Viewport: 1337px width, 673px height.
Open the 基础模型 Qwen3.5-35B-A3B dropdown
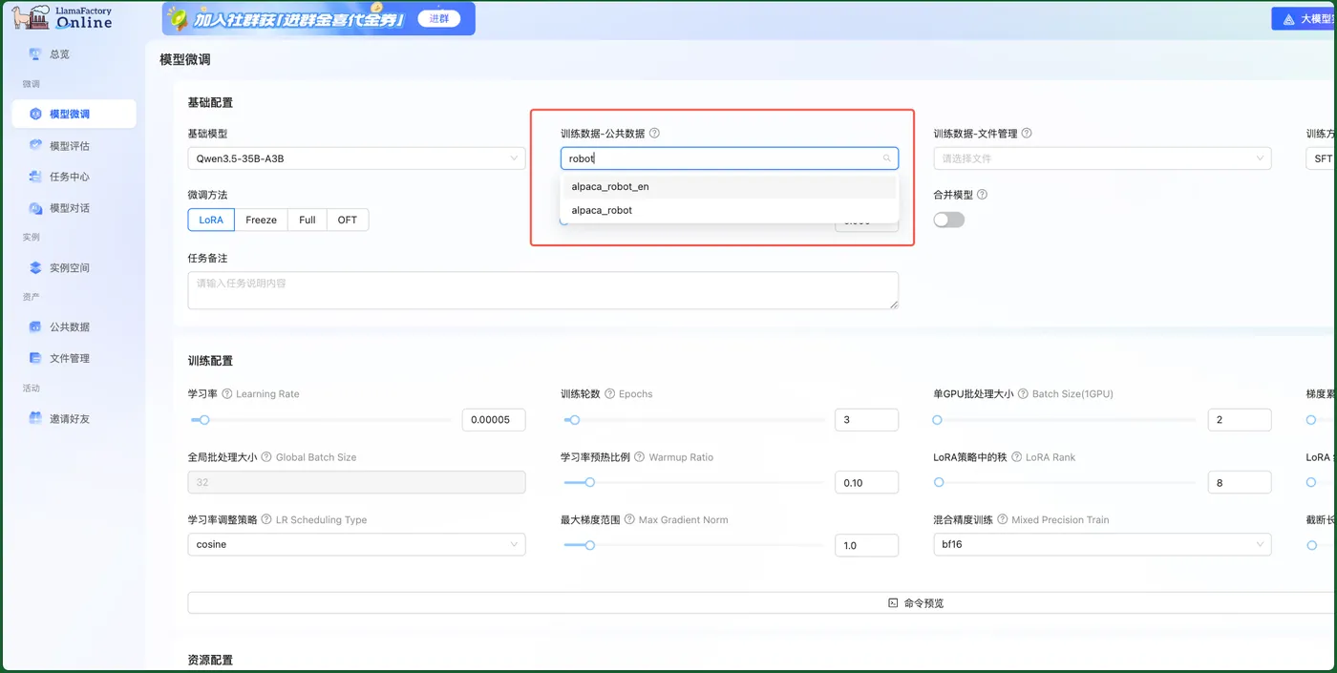click(356, 158)
